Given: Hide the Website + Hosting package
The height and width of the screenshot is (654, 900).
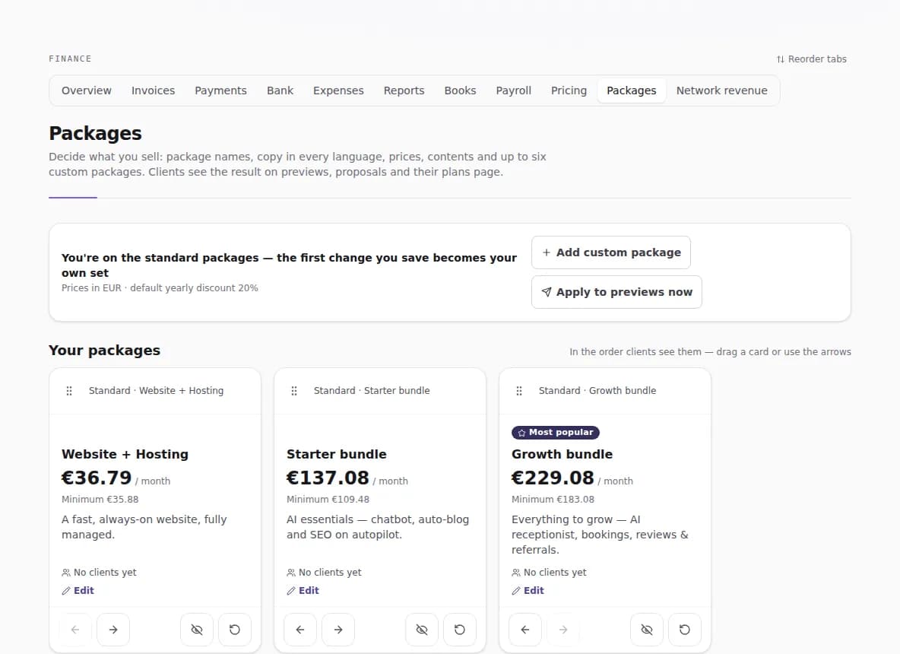Looking at the screenshot, I should 197,630.
